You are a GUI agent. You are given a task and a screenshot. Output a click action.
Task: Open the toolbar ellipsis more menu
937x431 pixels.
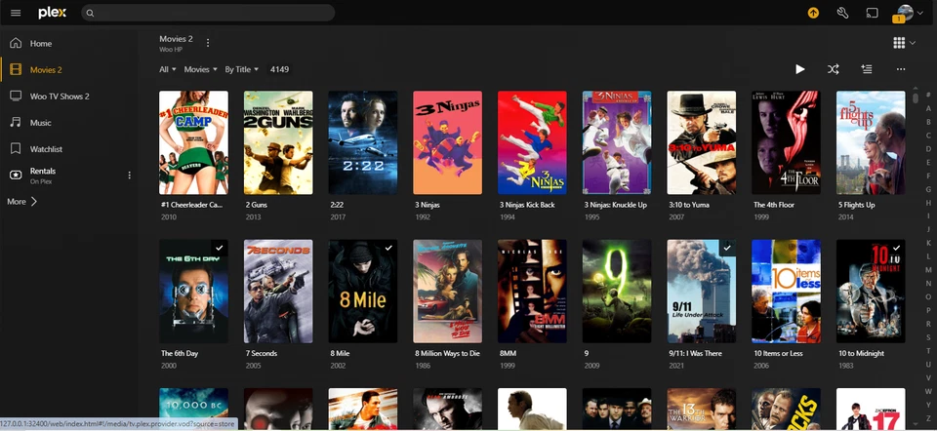point(901,69)
